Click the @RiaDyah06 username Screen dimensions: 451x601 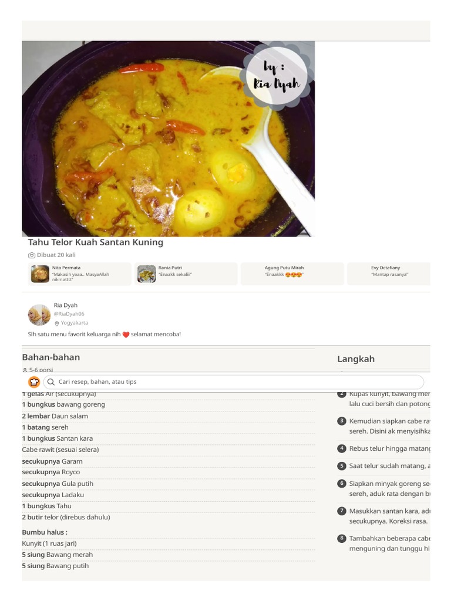69,314
